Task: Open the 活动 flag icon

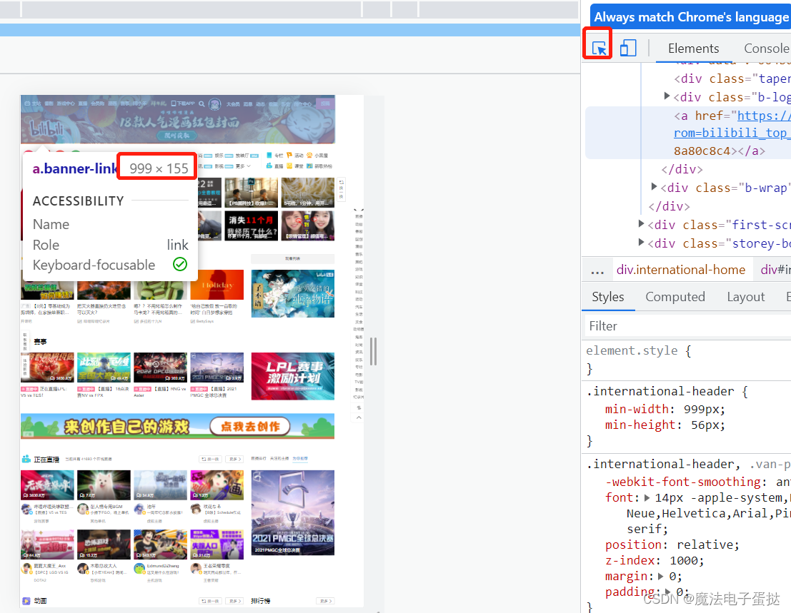Action: pyautogui.click(x=289, y=155)
